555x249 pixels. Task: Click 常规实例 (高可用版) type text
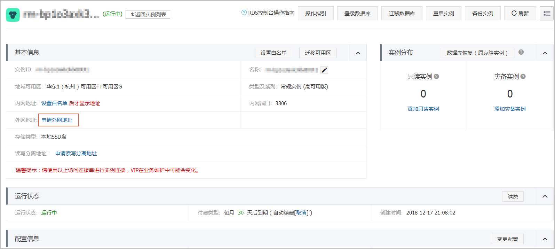[x=304, y=87]
